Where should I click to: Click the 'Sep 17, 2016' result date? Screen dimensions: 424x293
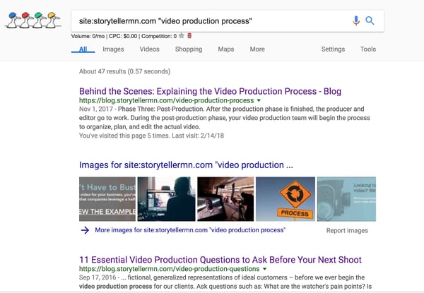pos(98,277)
